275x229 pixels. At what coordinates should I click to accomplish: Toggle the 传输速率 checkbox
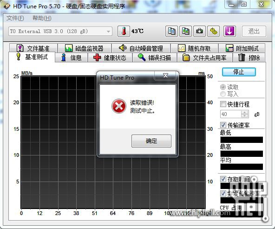click(223, 125)
